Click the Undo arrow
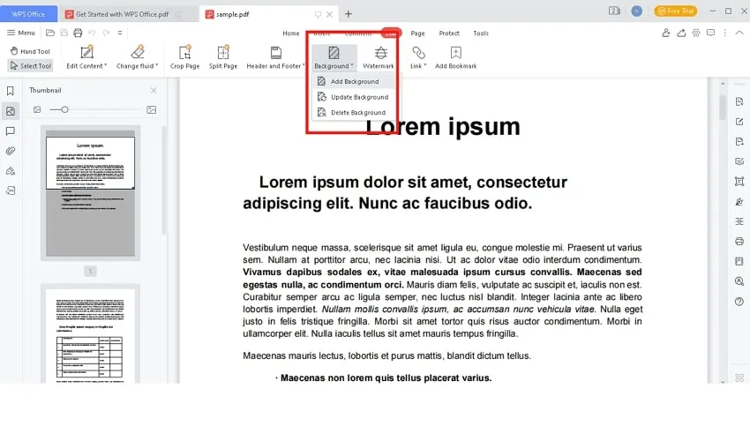This screenshot has width=750, height=426. (92, 33)
